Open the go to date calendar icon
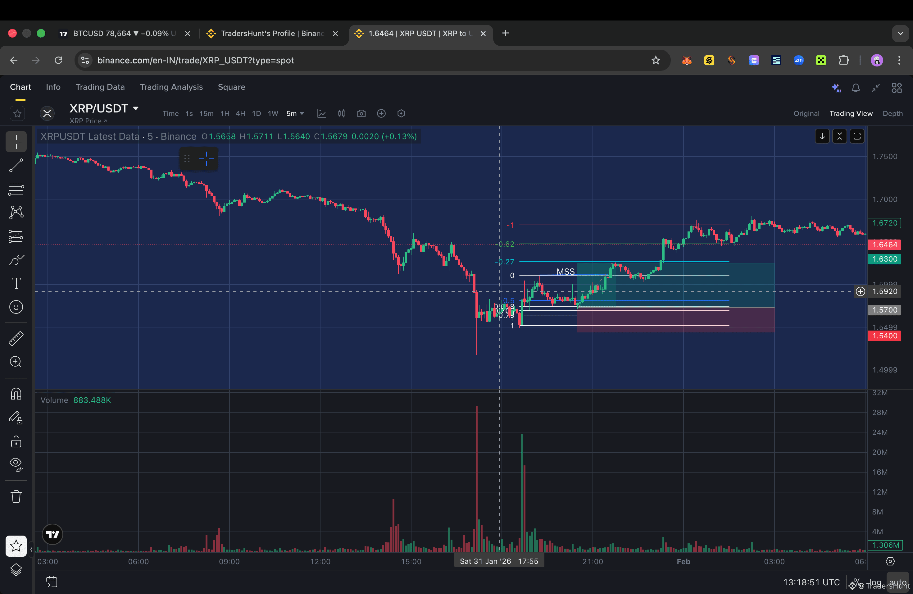 pyautogui.click(x=51, y=582)
